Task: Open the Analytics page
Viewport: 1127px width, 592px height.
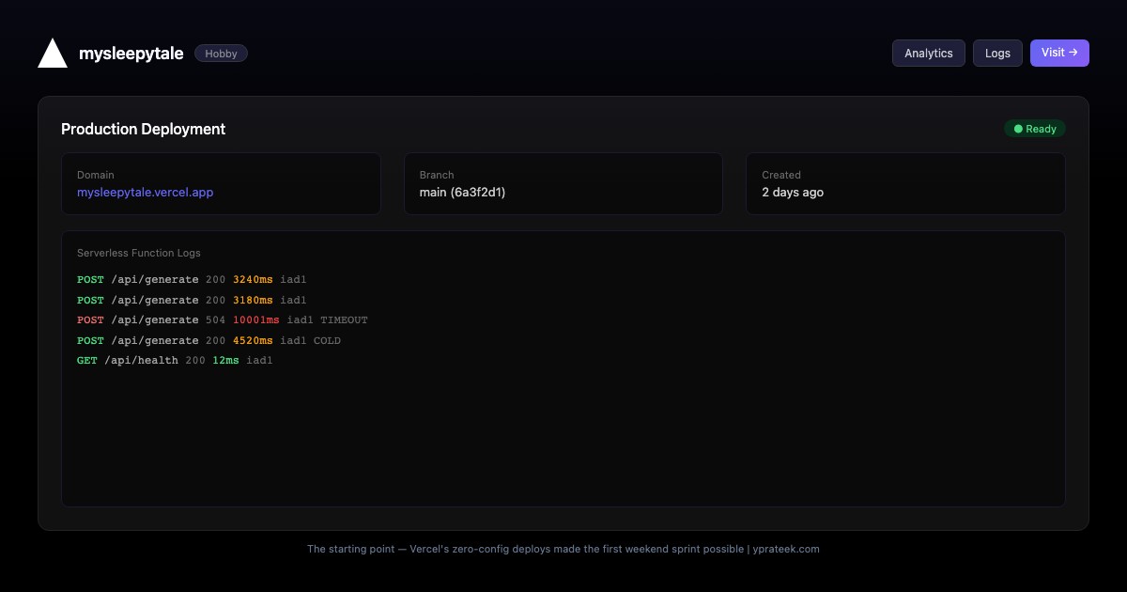Action: click(929, 54)
